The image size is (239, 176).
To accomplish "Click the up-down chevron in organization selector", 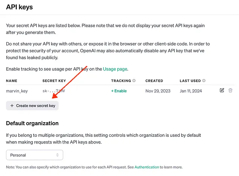I will (x=57, y=155).
